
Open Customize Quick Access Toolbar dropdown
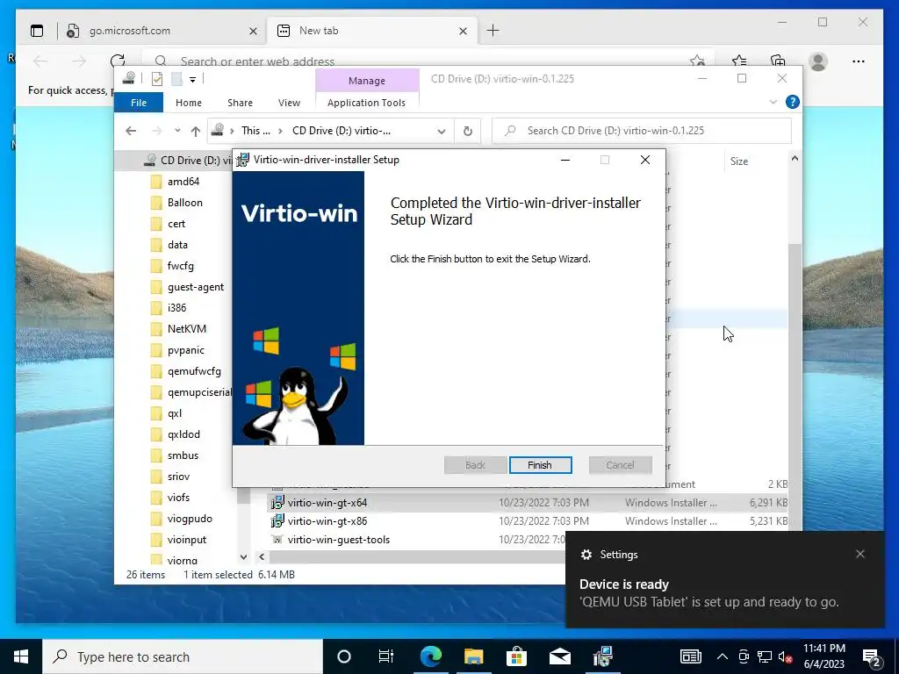tap(192, 79)
